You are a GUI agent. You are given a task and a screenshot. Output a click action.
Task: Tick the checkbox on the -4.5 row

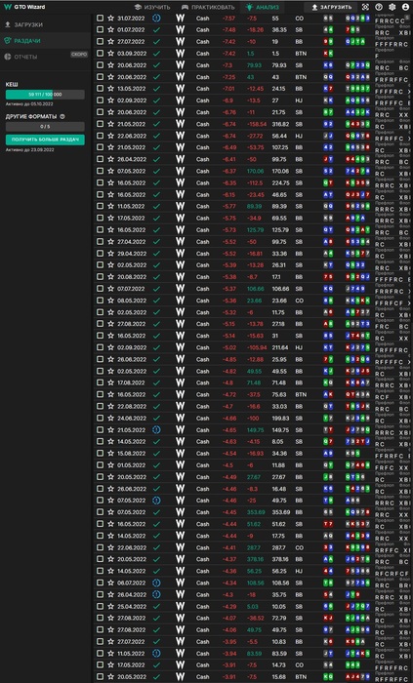pyautogui.click(x=101, y=465)
